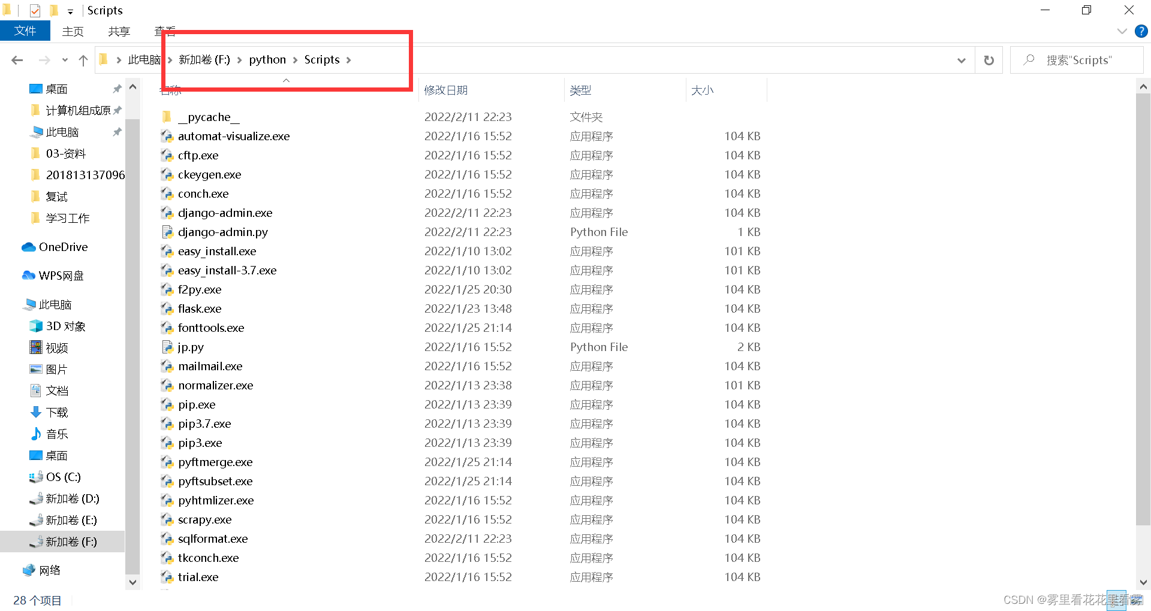1151x611 pixels.
Task: Select the 网络 network icon
Action: coord(28,570)
